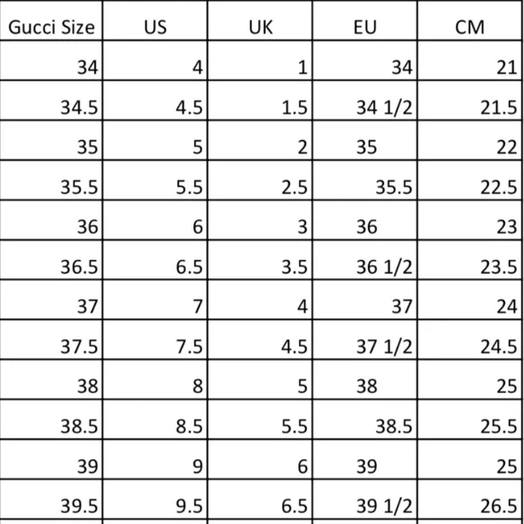This screenshot has height=524, width=524.
Task: Select the UK cell with value 3.5
Action: coord(260,259)
